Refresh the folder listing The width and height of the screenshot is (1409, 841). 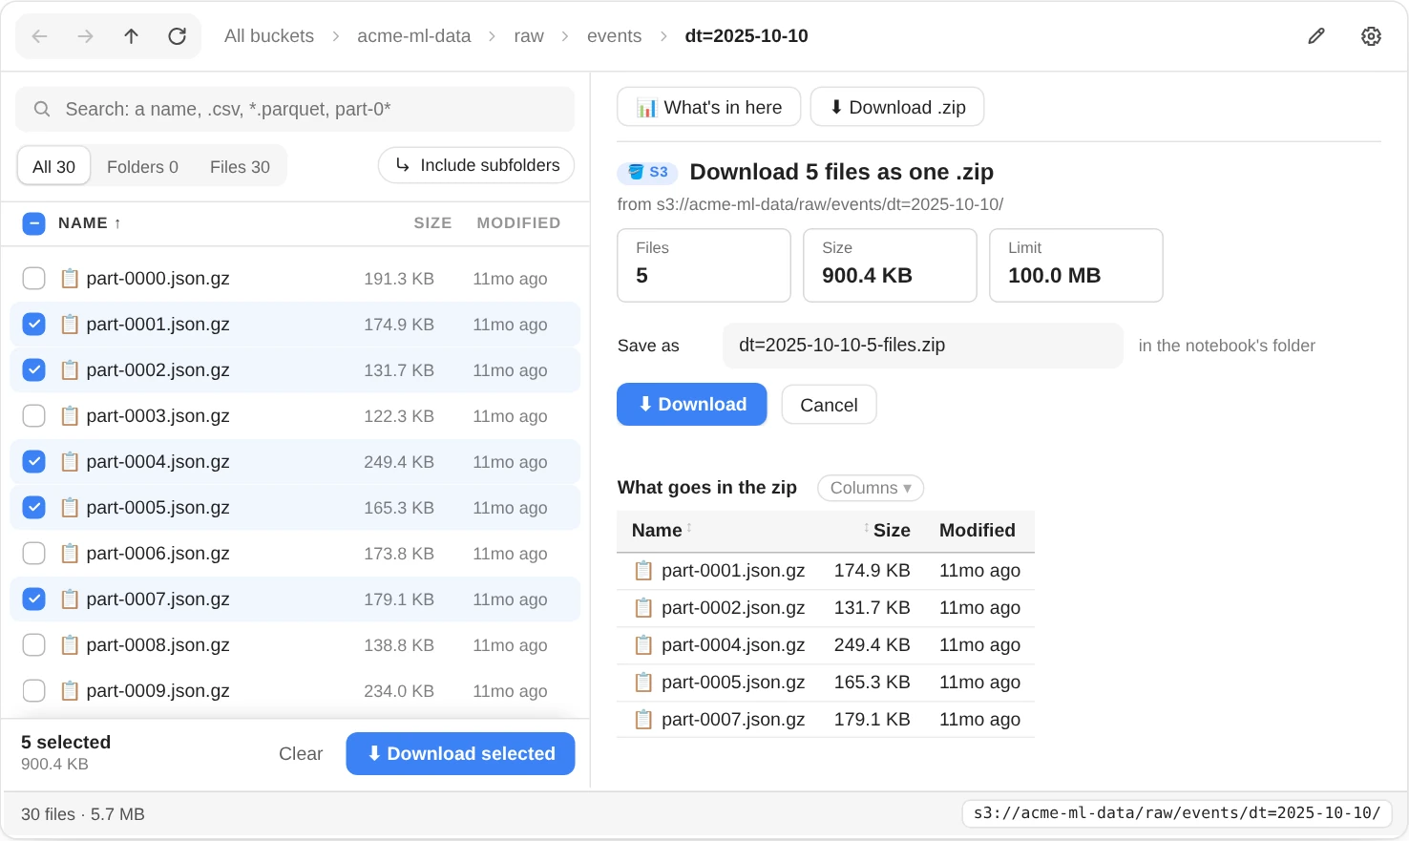pyautogui.click(x=178, y=36)
